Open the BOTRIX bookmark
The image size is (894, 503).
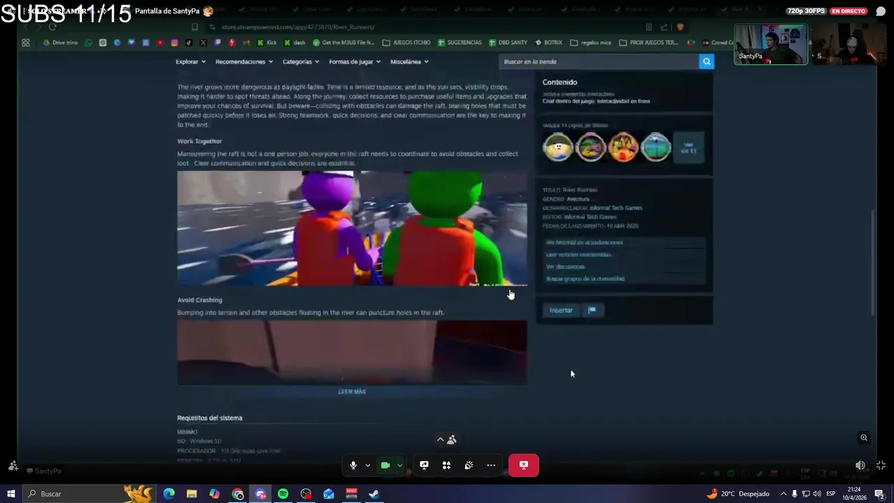click(x=548, y=43)
